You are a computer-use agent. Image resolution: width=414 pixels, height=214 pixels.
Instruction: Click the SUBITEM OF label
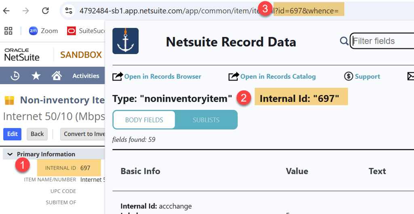tap(61, 202)
